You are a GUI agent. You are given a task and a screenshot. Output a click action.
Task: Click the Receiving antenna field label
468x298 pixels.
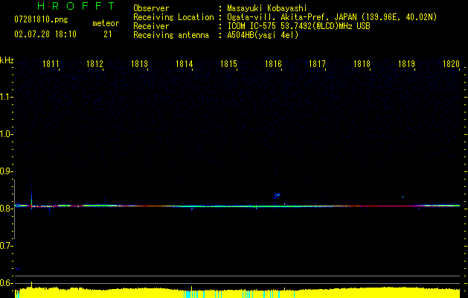(x=171, y=35)
